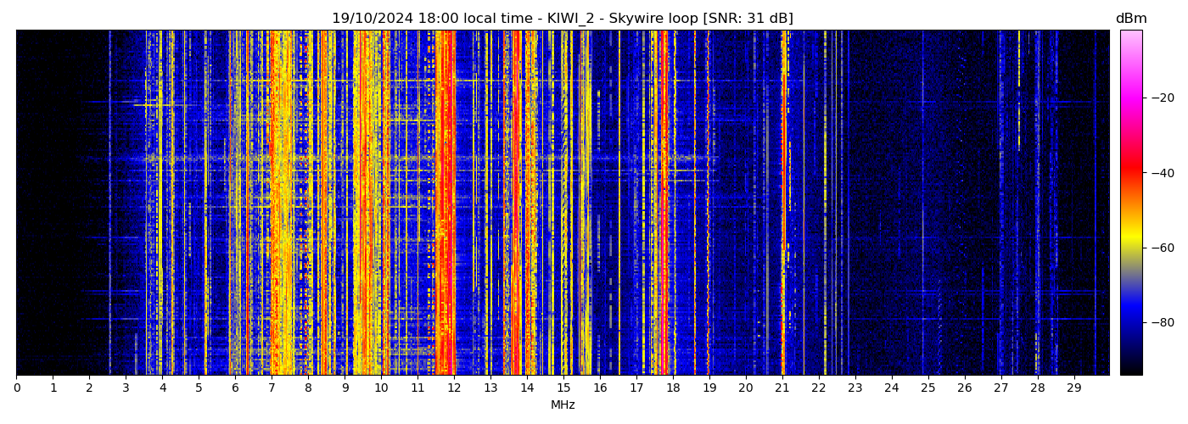This screenshot has height=424, width=1188.
Task: Click the 10 MHz tick label
Action: click(381, 388)
